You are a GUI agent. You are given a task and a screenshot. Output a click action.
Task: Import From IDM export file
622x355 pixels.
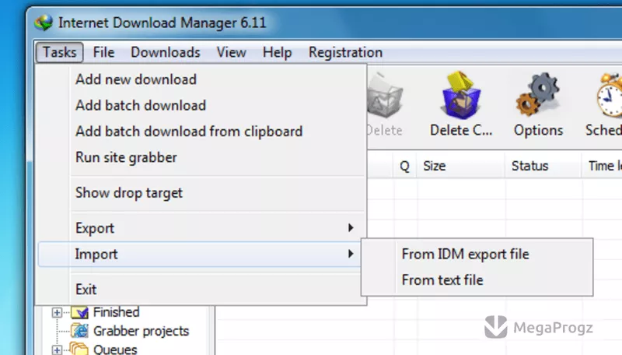click(x=477, y=254)
